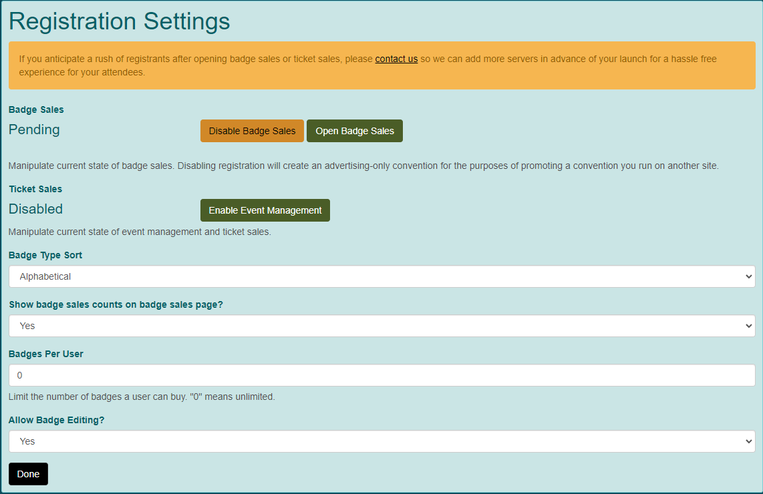
Task: Follow the contact us link
Action: [x=396, y=59]
